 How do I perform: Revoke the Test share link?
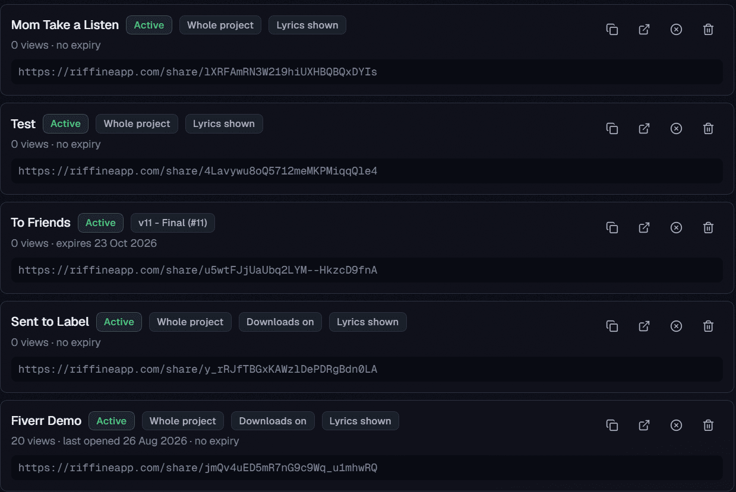click(676, 128)
